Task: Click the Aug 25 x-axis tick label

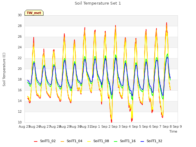Action: point(24,126)
